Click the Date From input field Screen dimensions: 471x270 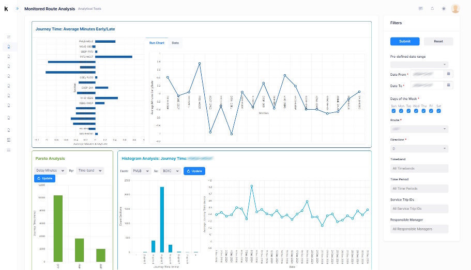(x=427, y=74)
